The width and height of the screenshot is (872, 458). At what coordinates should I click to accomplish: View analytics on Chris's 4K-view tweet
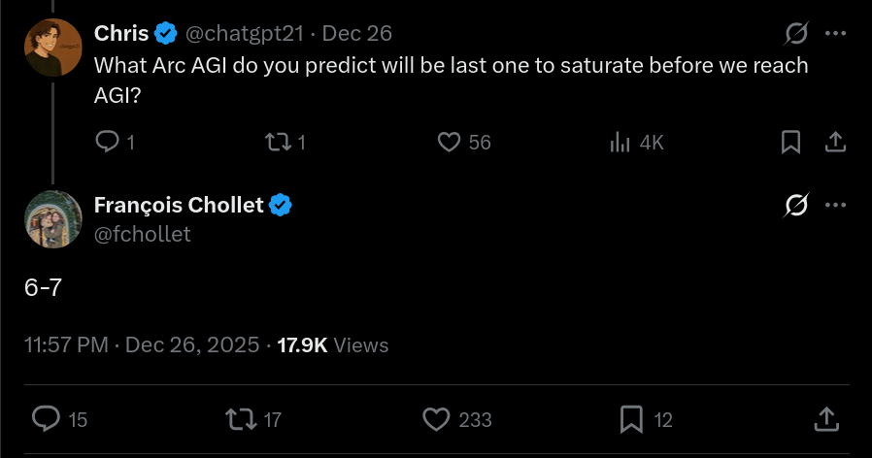[620, 143]
